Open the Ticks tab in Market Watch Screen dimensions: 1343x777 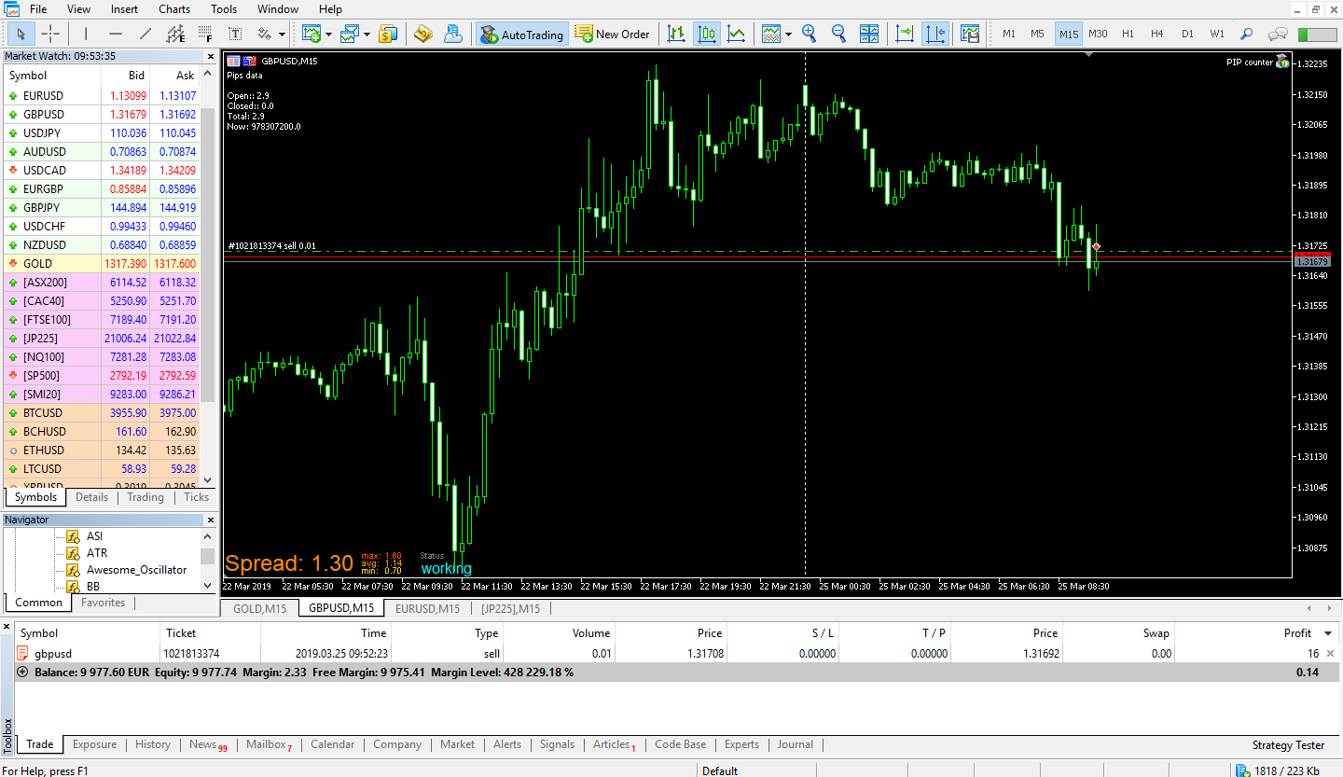click(196, 497)
